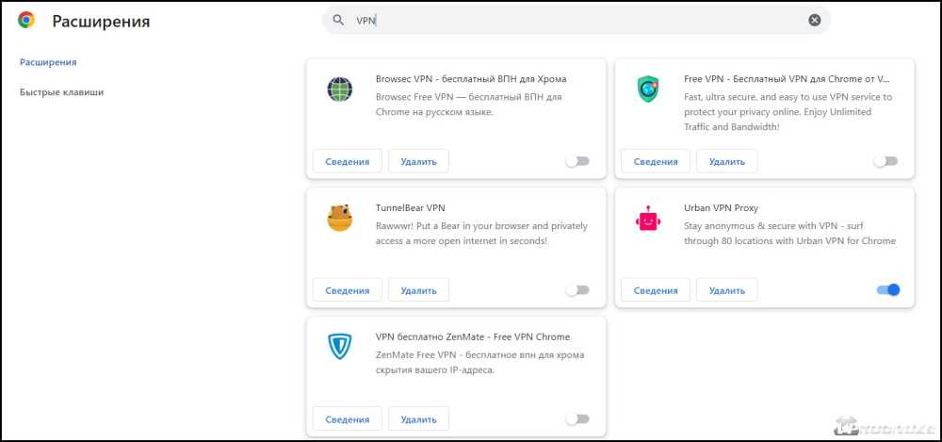The image size is (942, 442).
Task: Switch on the ZenMate VPN toggle
Action: [577, 418]
